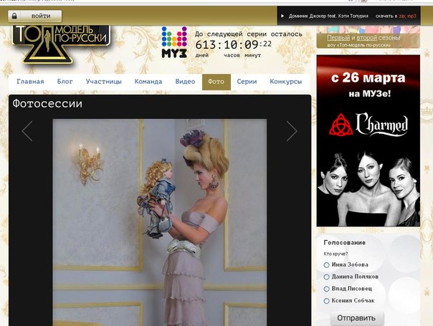Click the Charmed с 26 марта banner
Image resolution: width=433 pixels, height=326 pixels.
[x=368, y=140]
